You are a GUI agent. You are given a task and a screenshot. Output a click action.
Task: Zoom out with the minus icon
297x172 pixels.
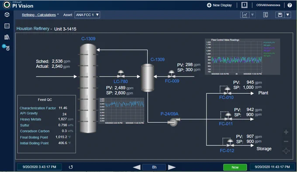point(286,141)
